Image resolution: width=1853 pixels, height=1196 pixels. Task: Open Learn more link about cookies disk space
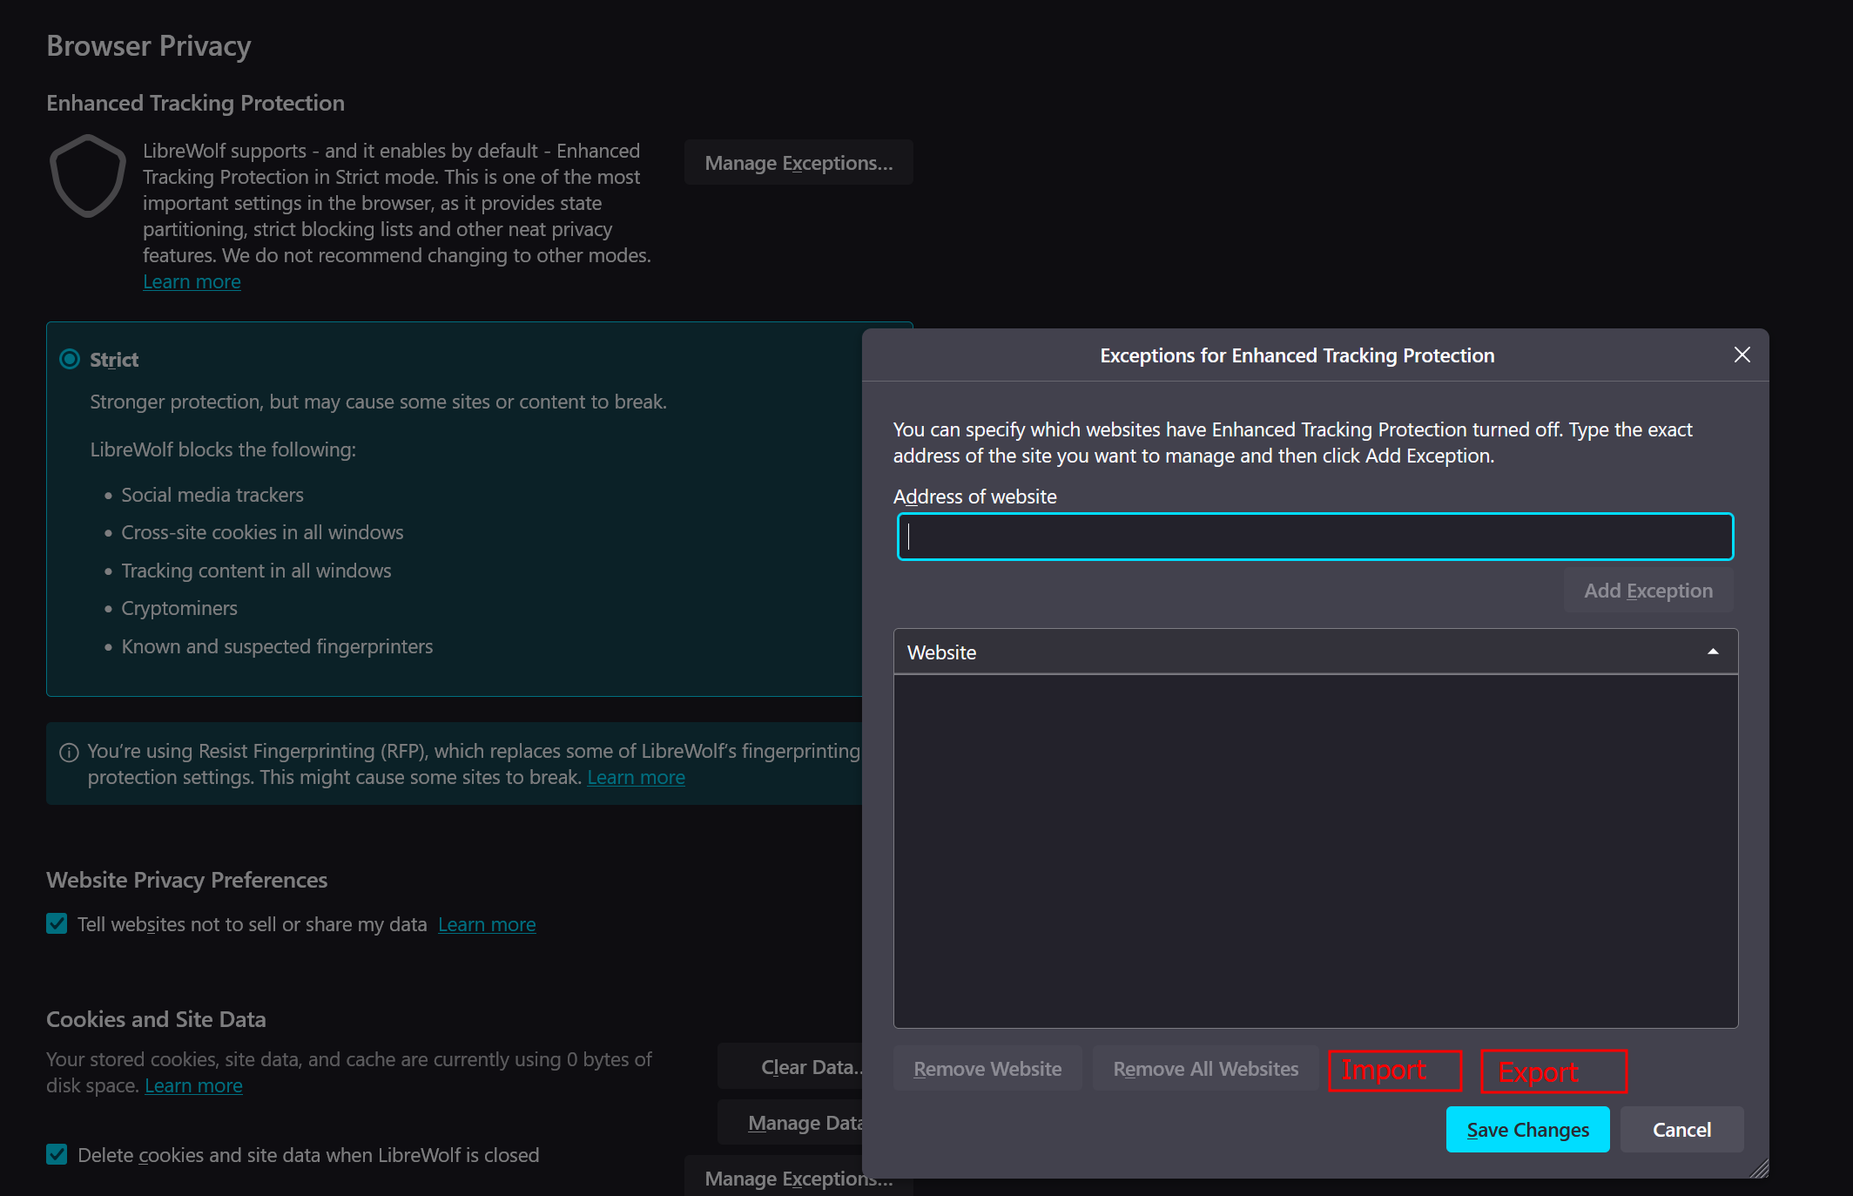[x=193, y=1085]
